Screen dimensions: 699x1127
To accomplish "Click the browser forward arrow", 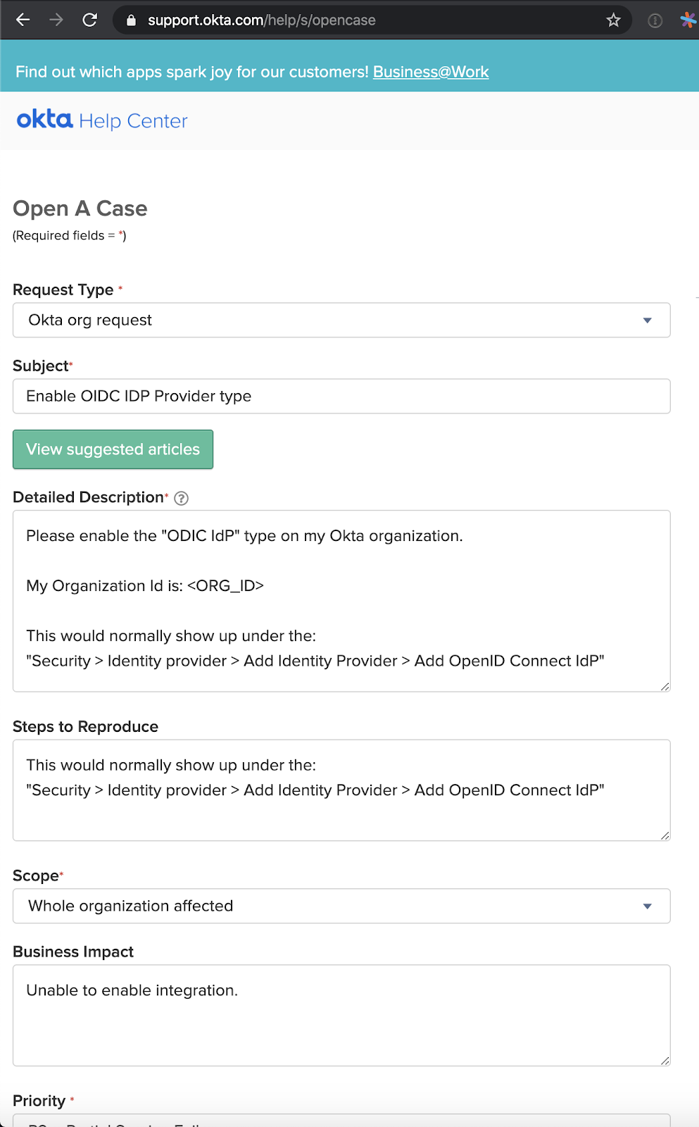I will 56,20.
